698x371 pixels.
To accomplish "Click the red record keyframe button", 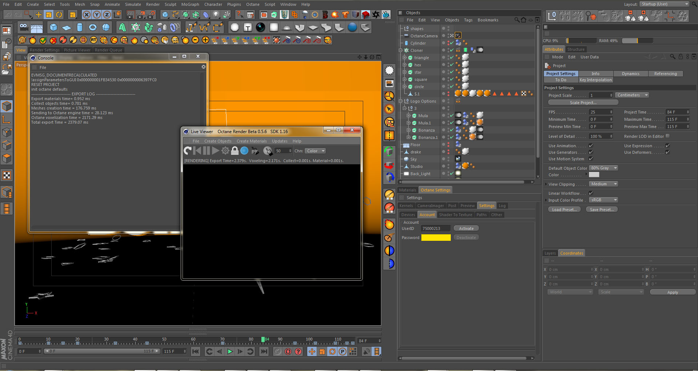I will (x=288, y=351).
